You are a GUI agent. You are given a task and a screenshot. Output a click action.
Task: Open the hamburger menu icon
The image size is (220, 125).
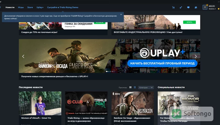pyautogui.click(x=1, y=7)
